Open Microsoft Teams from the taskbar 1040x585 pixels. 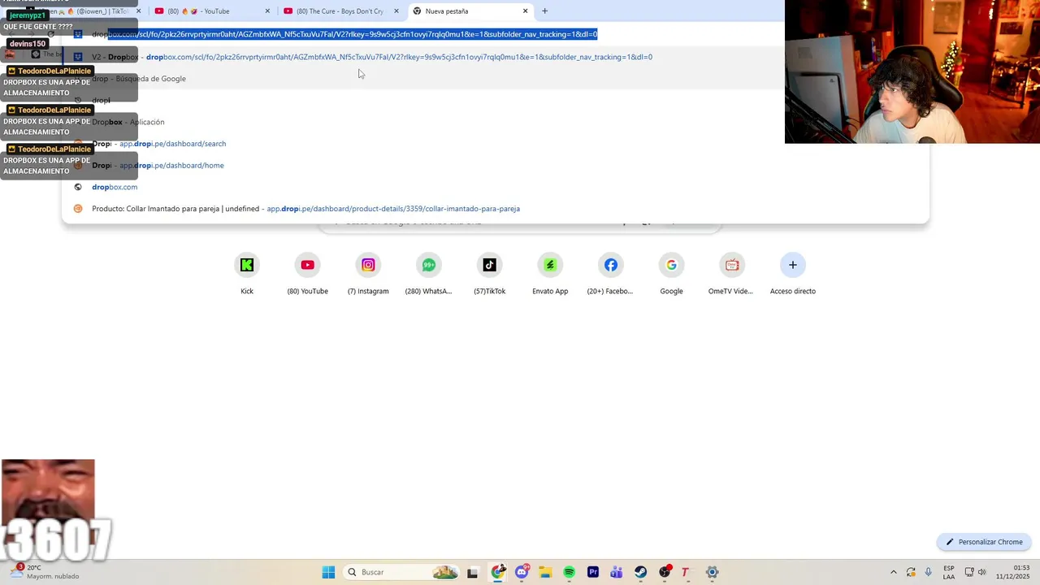point(617,572)
